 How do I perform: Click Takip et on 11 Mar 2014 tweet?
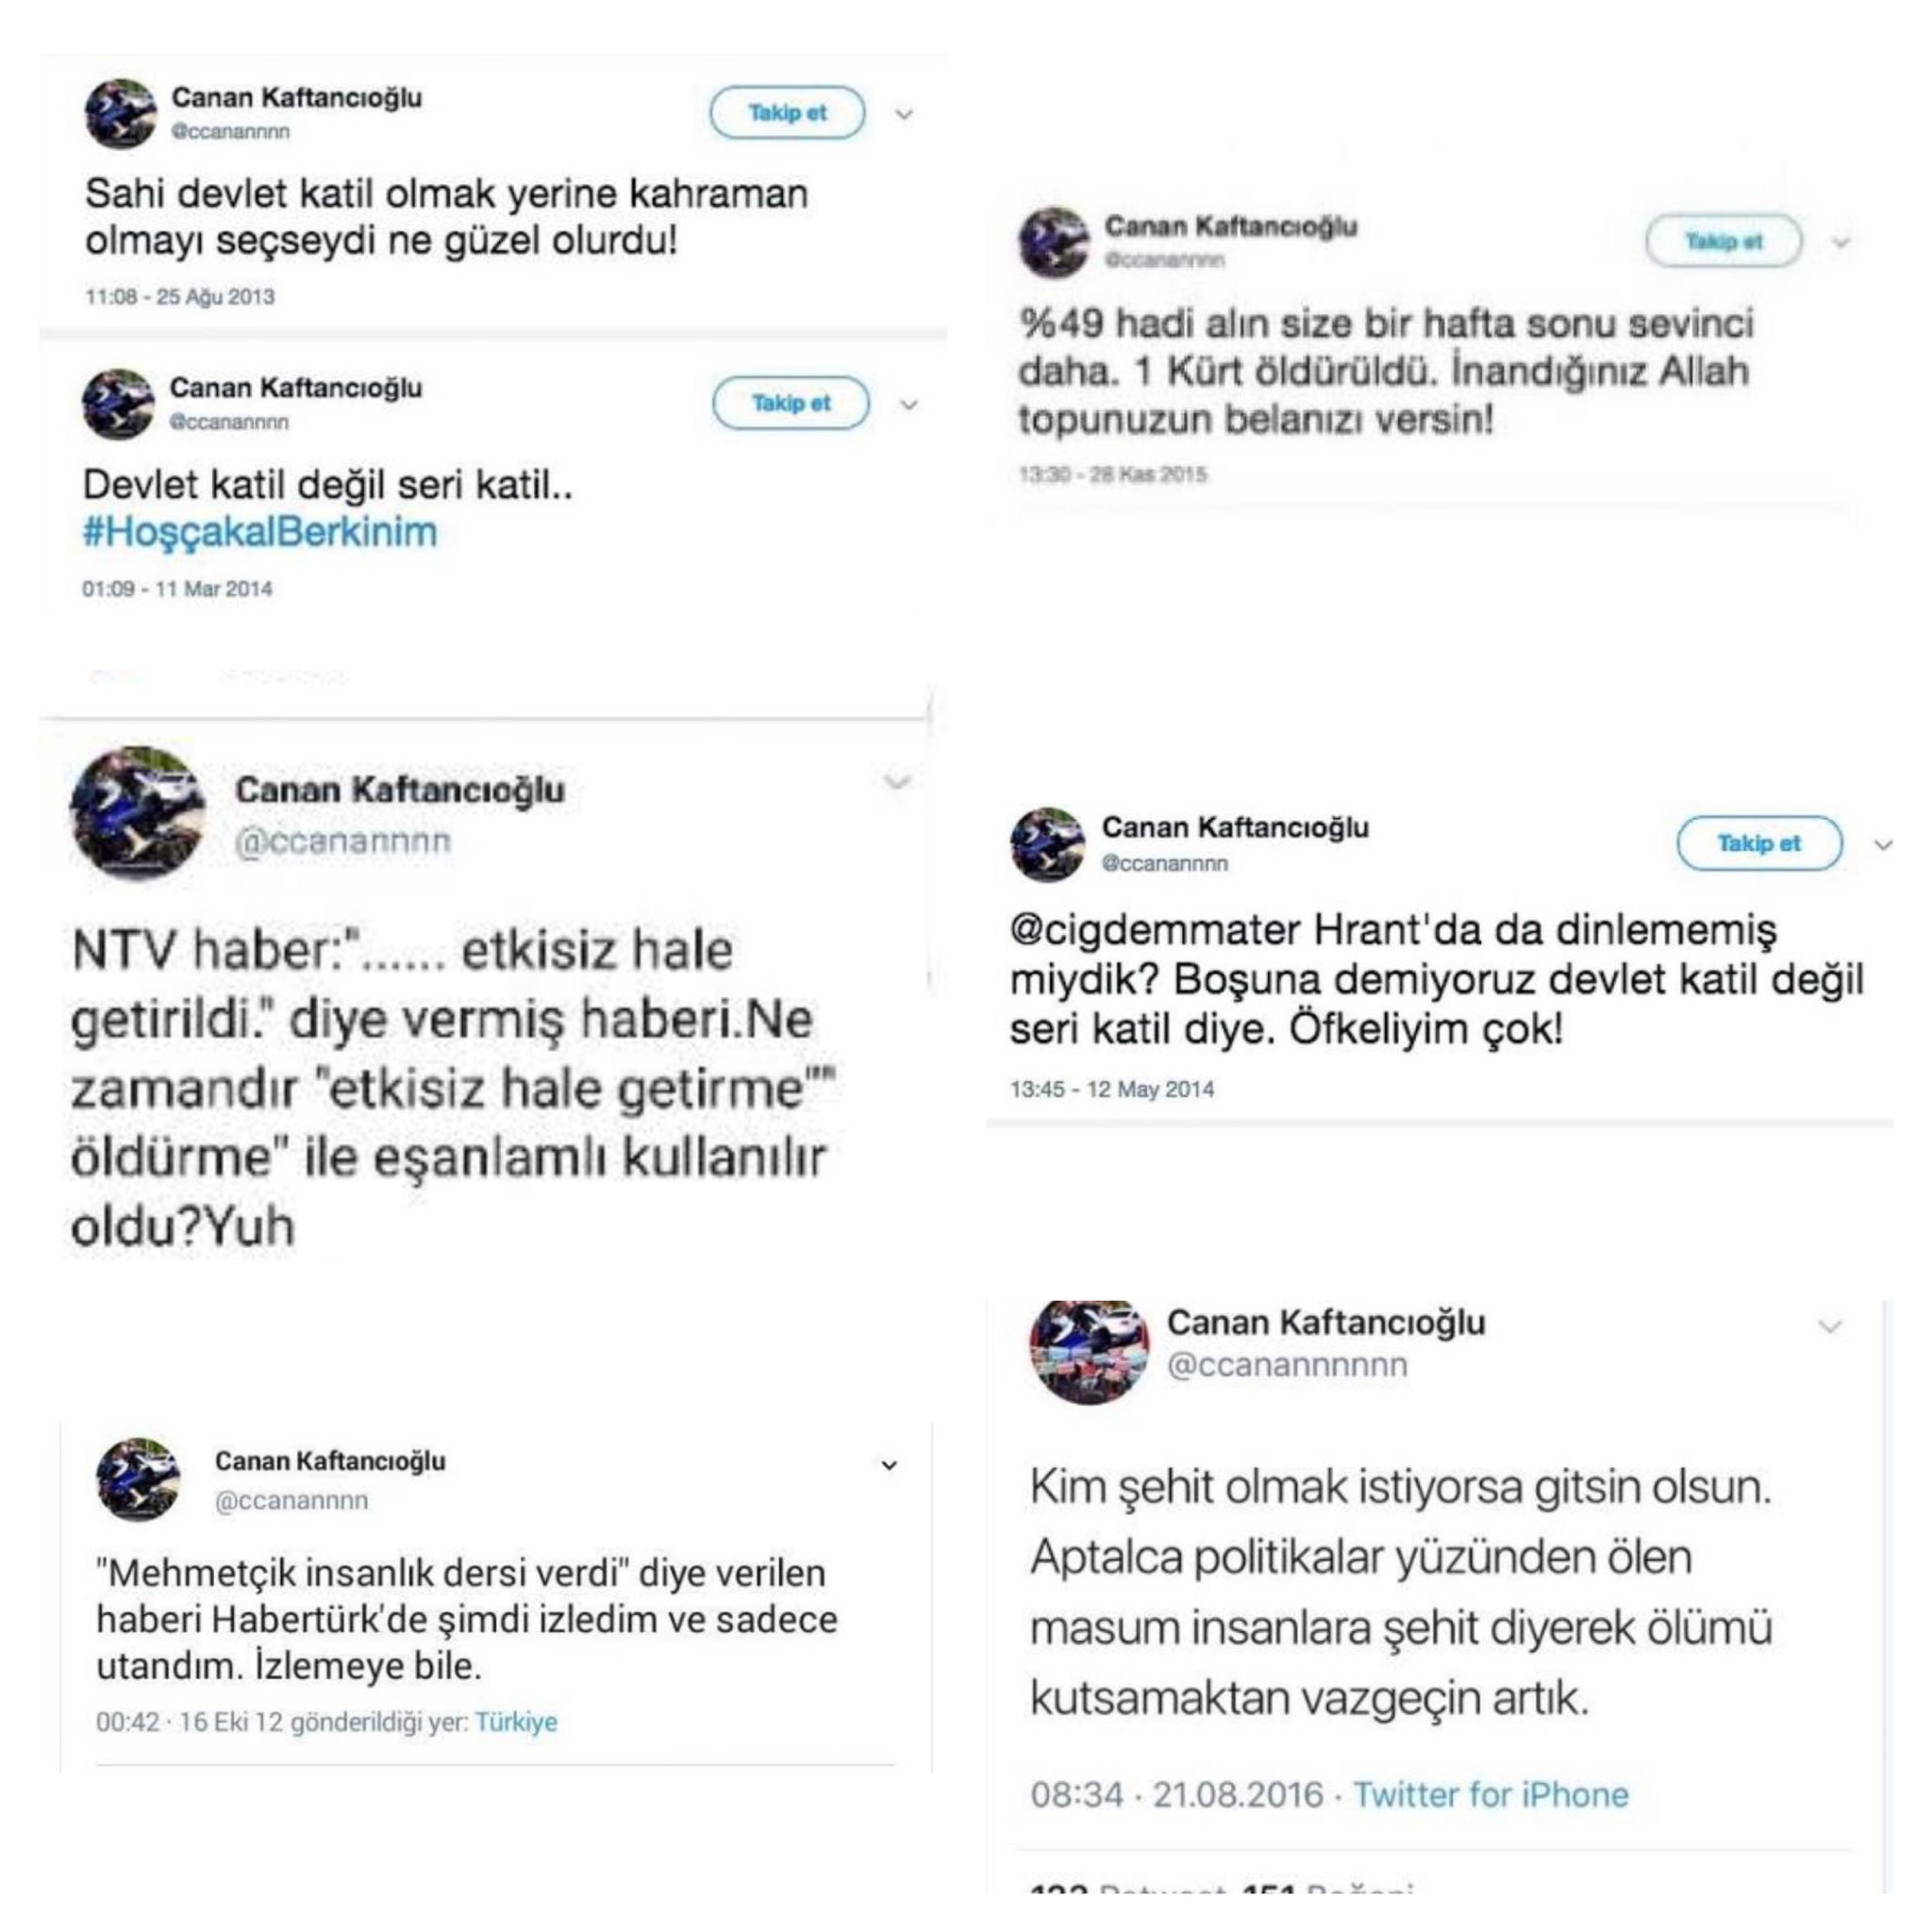(791, 403)
